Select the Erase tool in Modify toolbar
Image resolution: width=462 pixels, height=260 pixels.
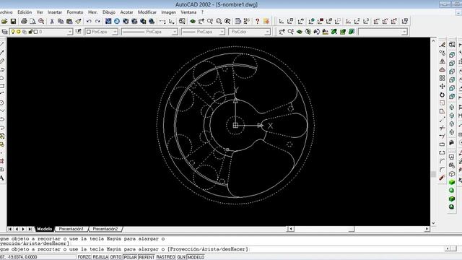click(443, 45)
